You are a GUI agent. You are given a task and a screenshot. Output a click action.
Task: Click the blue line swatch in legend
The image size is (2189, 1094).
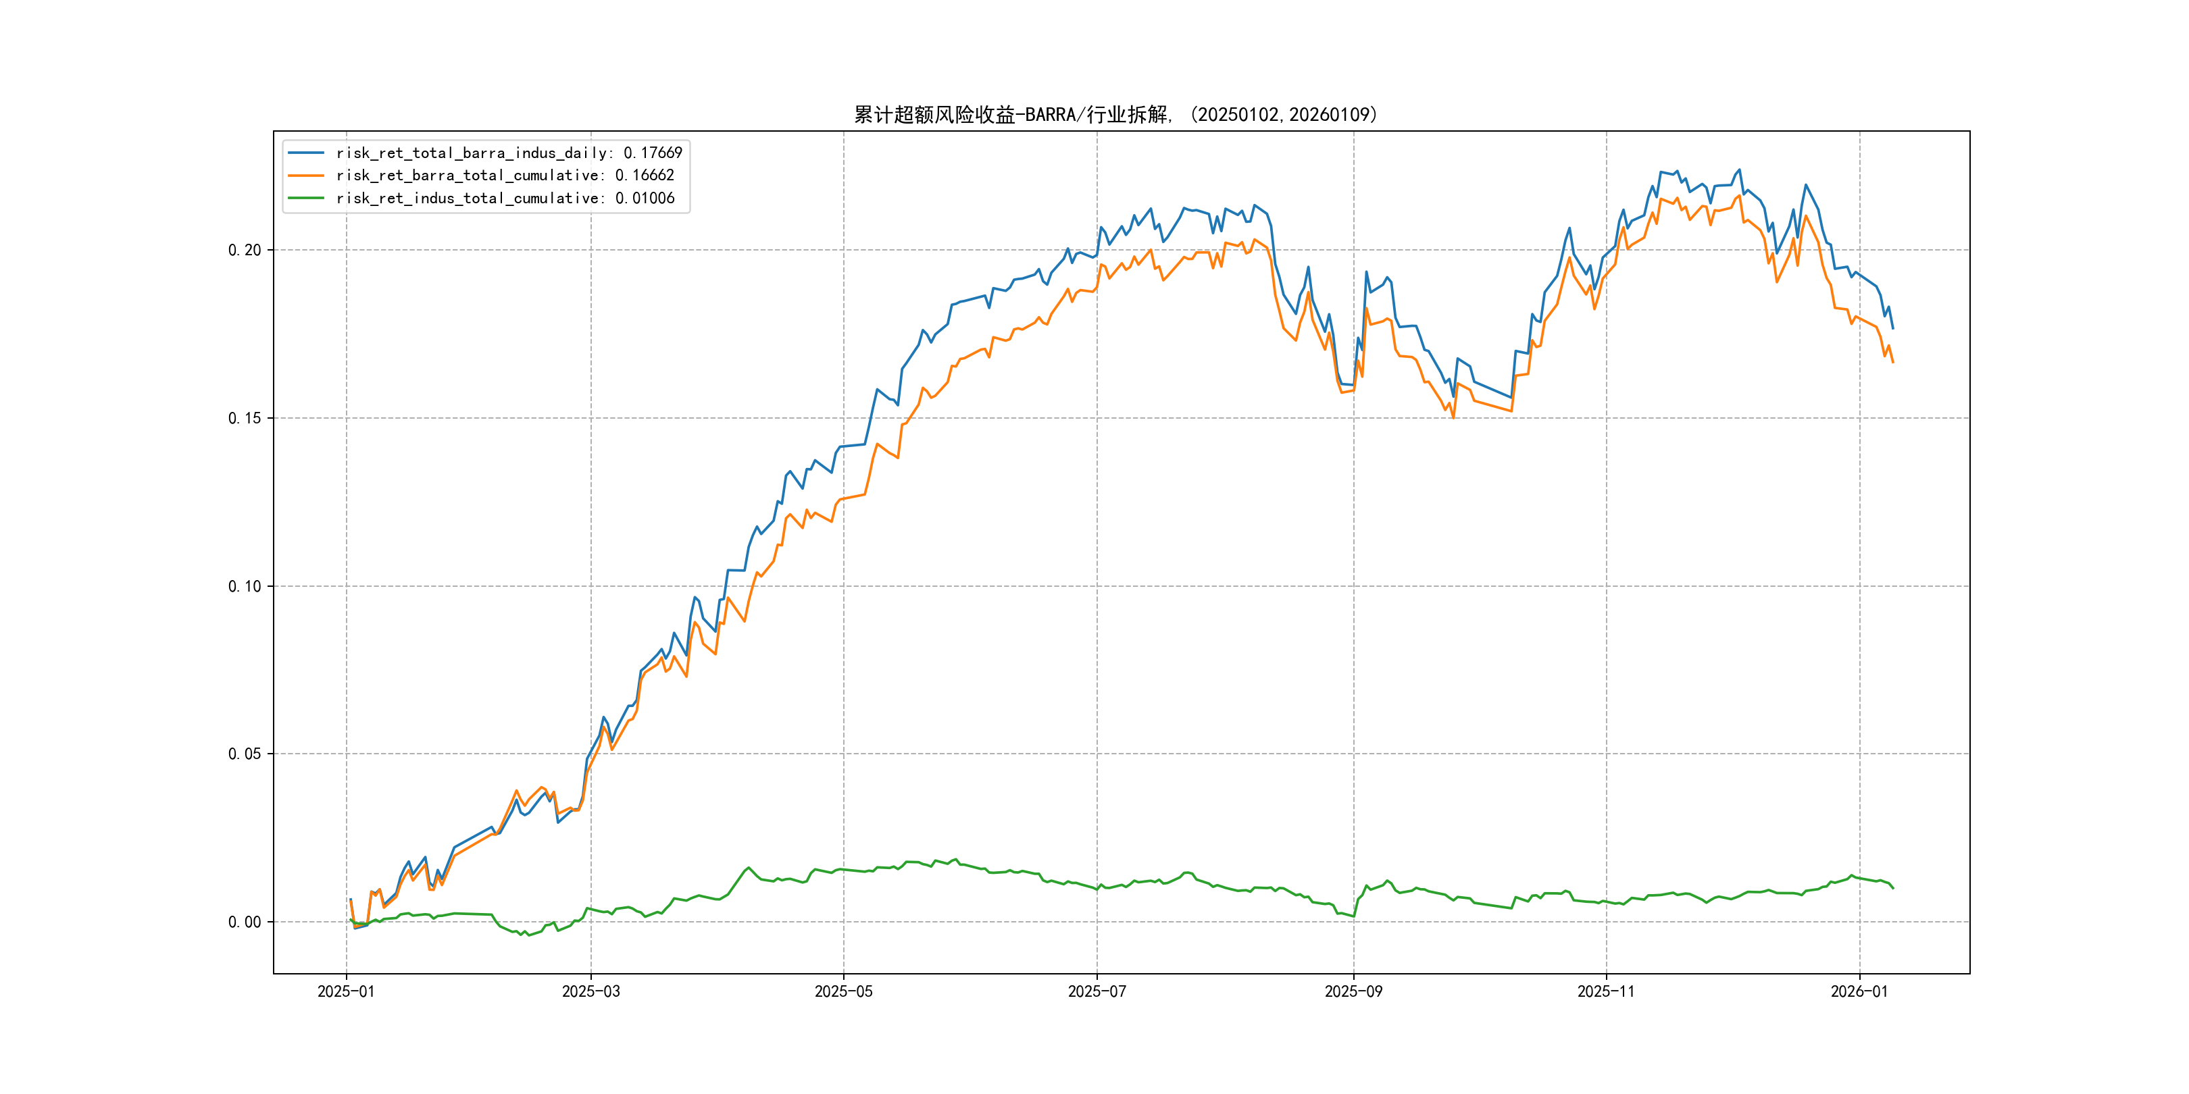(x=306, y=153)
